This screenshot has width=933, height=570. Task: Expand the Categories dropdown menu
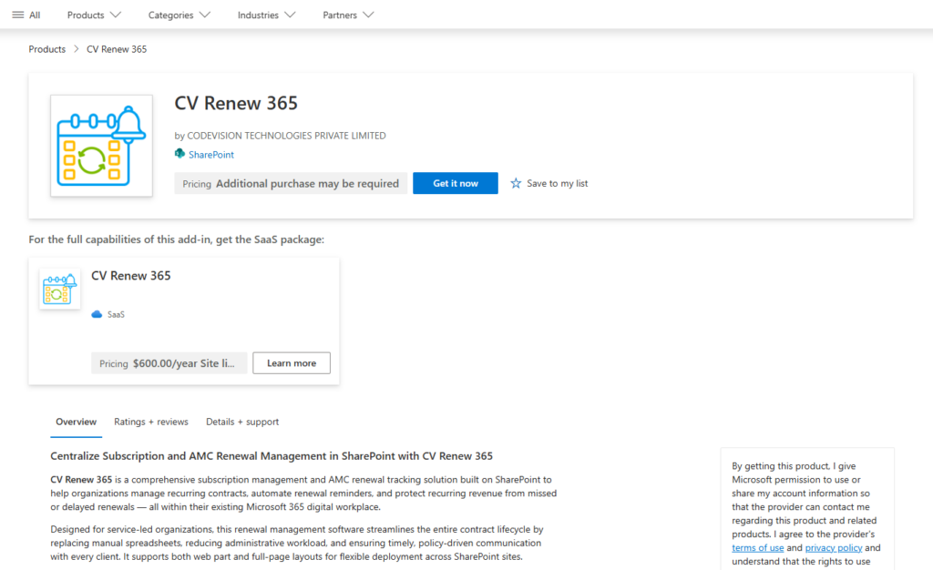pos(179,15)
